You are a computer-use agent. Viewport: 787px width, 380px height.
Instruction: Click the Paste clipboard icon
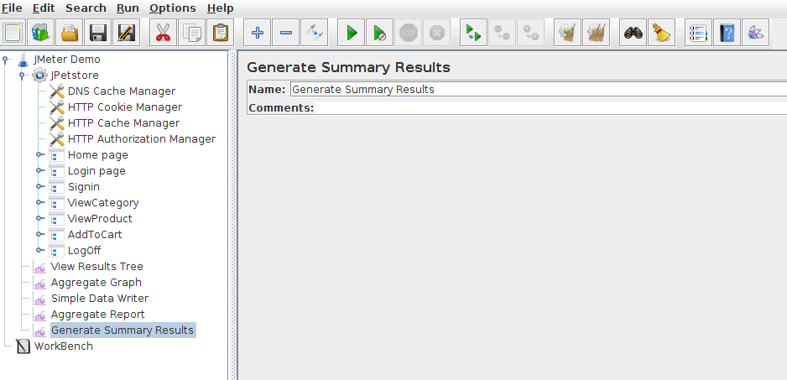[x=220, y=33]
